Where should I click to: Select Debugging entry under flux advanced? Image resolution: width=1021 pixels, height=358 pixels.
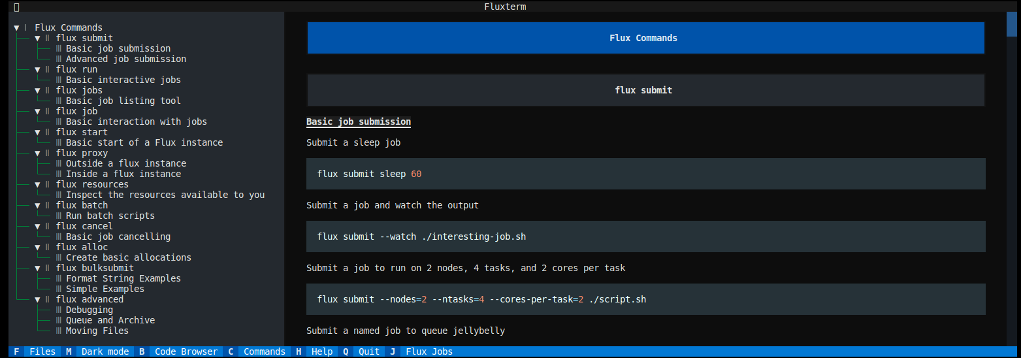point(89,310)
